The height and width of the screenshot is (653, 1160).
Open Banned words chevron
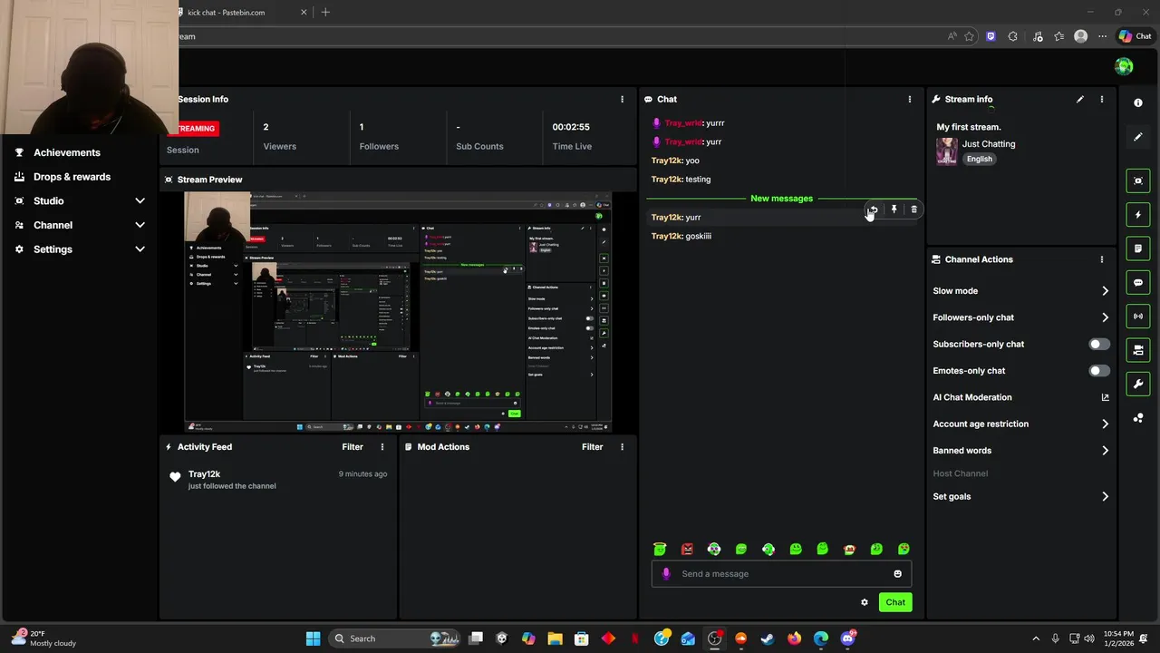1105,451
